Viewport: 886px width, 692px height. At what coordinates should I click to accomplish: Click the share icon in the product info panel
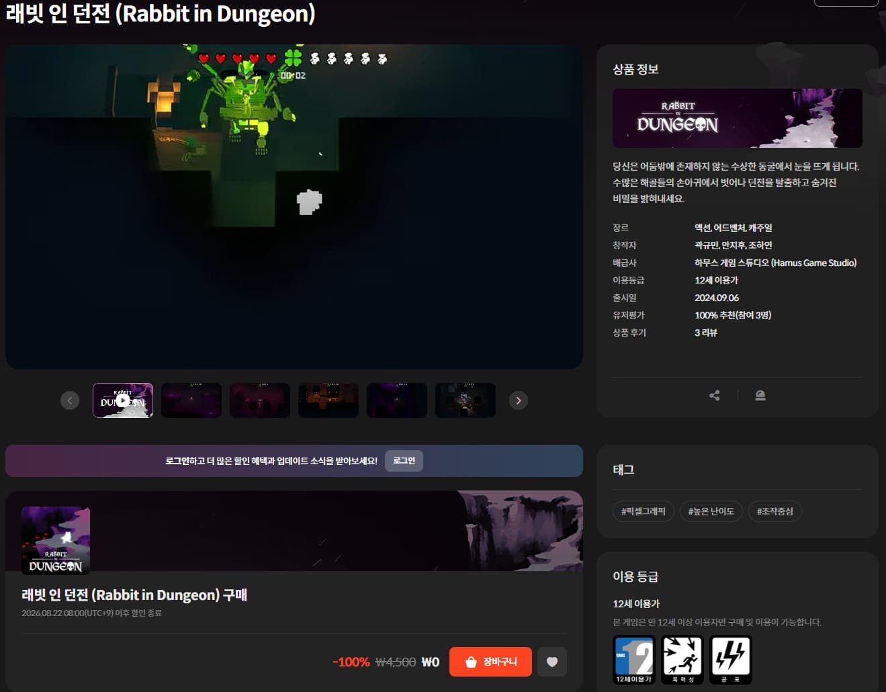pos(715,396)
